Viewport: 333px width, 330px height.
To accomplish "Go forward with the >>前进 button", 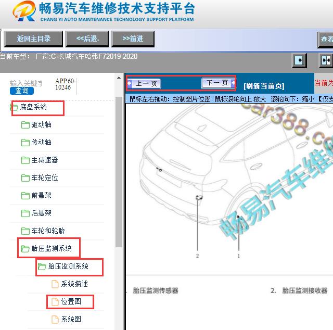I will [133, 39].
